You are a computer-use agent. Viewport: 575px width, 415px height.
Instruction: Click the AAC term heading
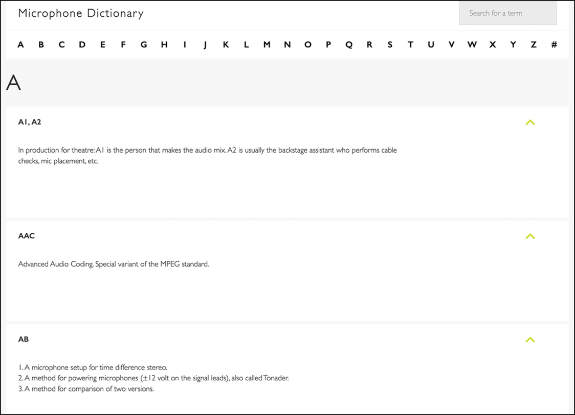click(x=27, y=236)
